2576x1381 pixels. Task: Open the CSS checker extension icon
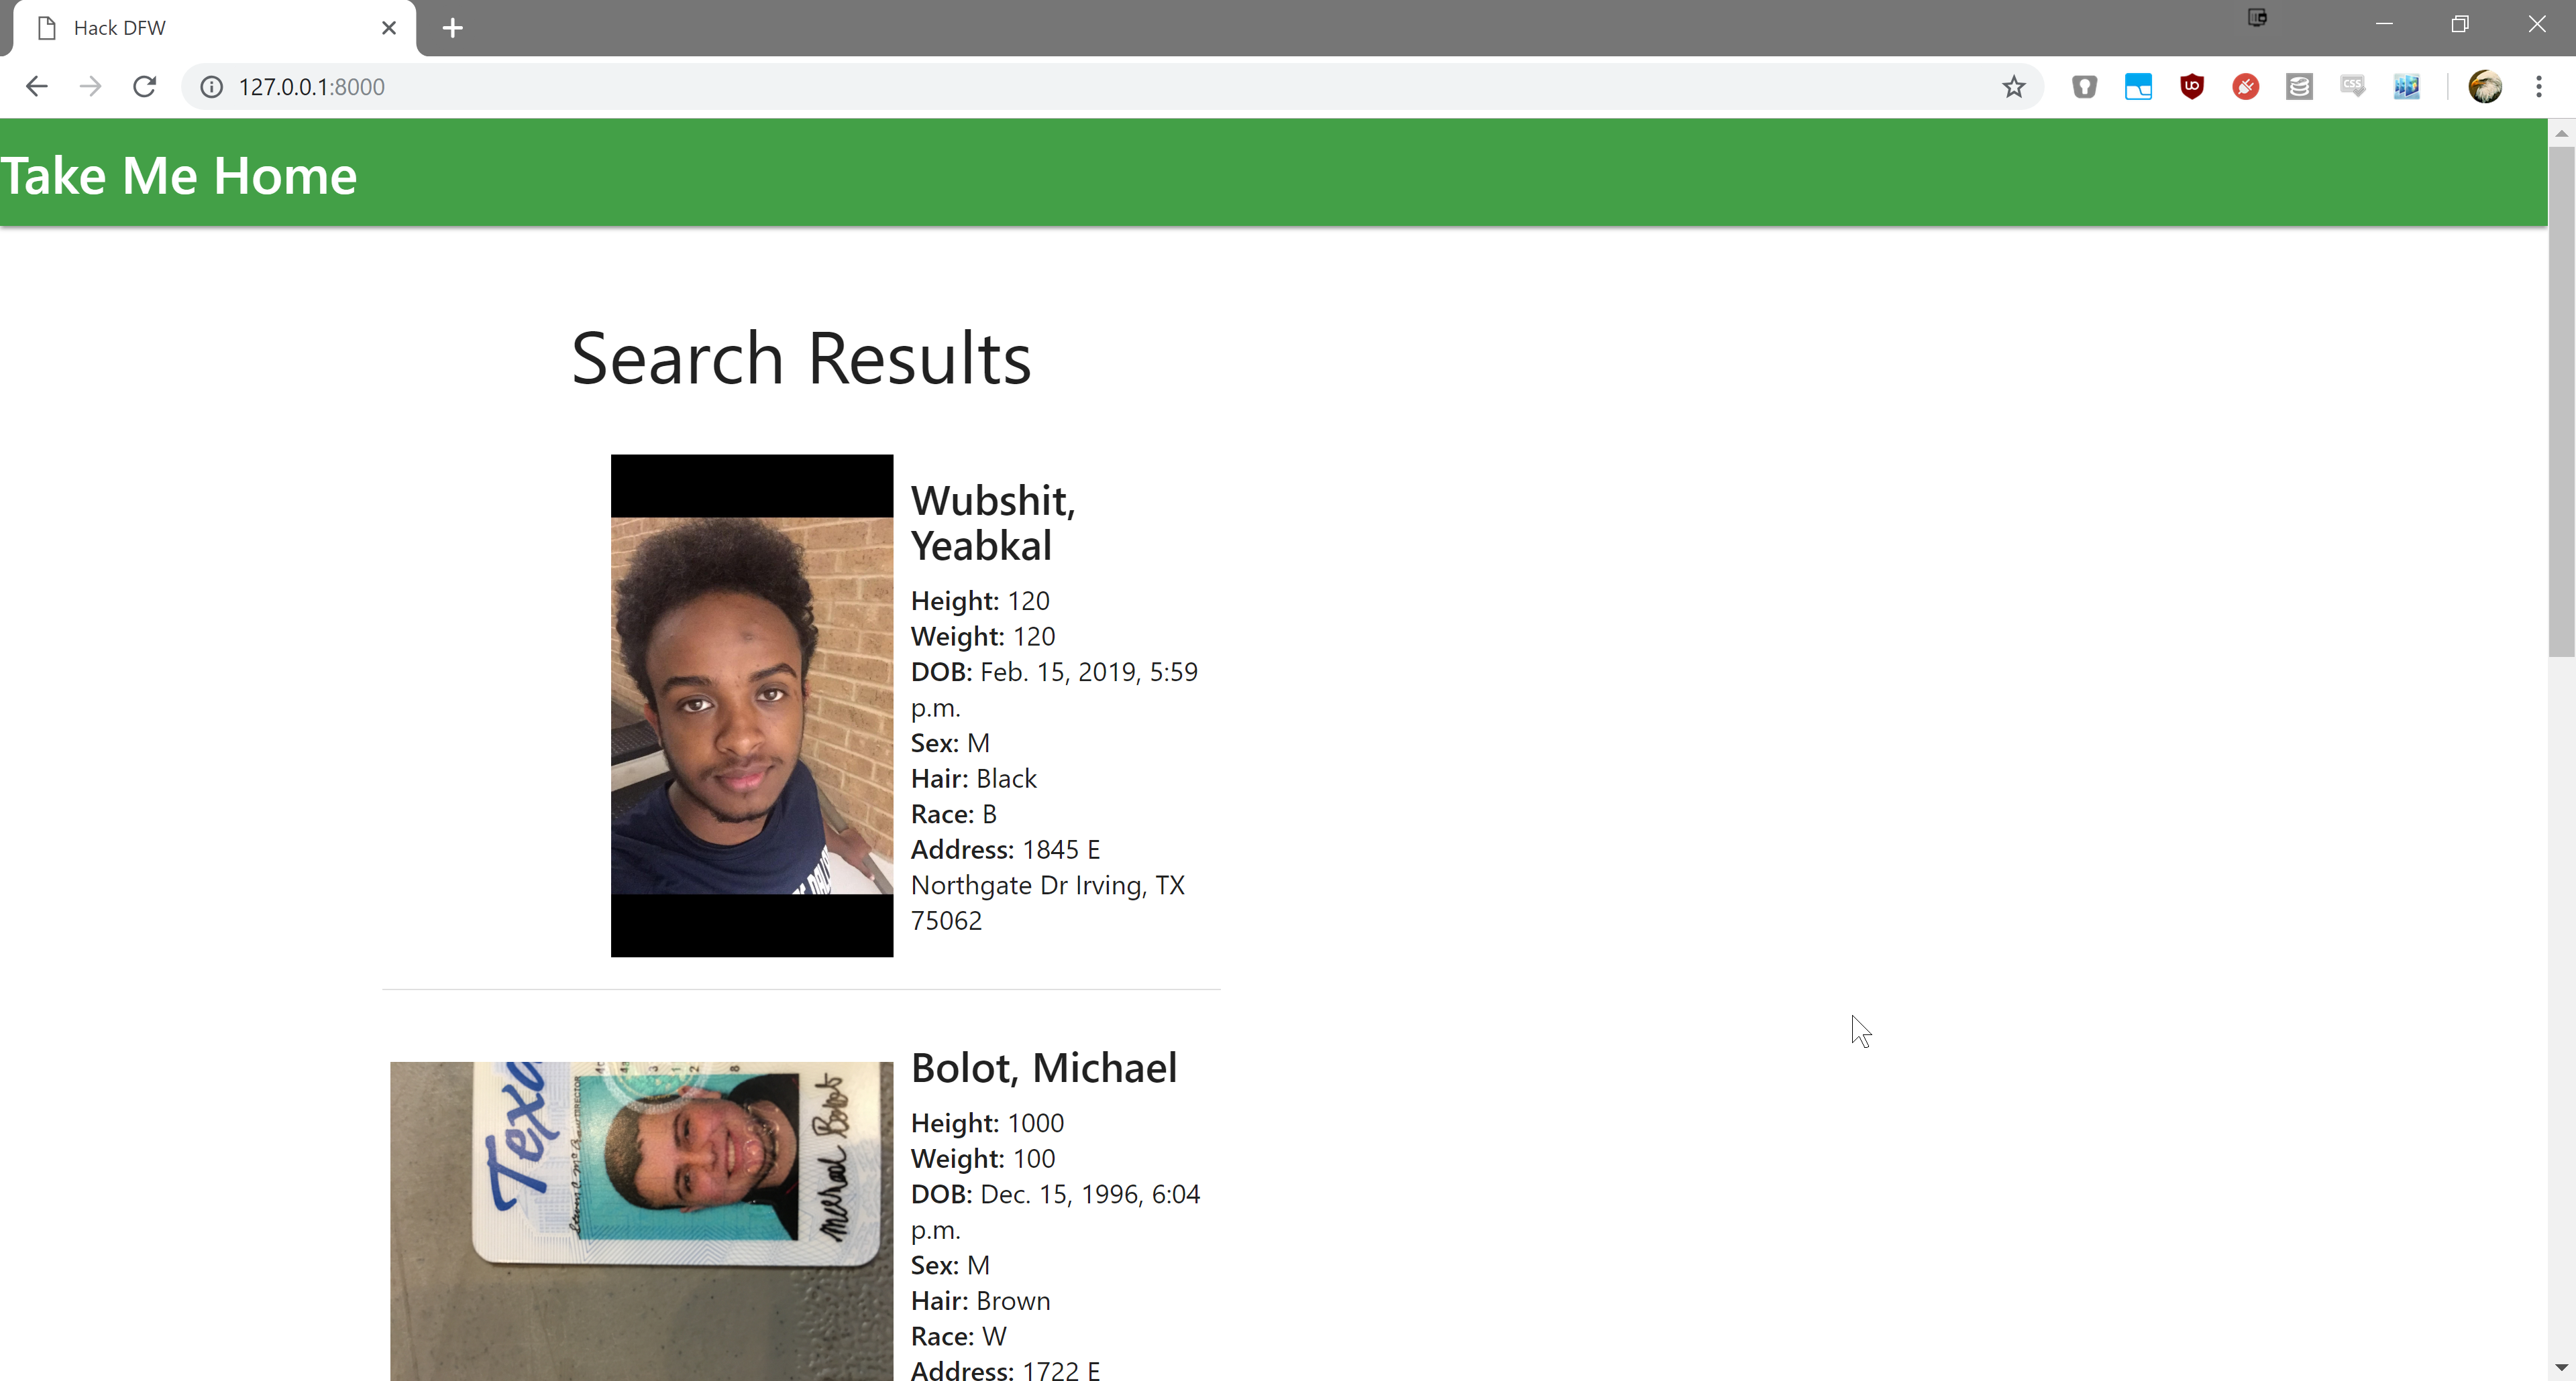click(x=2352, y=87)
